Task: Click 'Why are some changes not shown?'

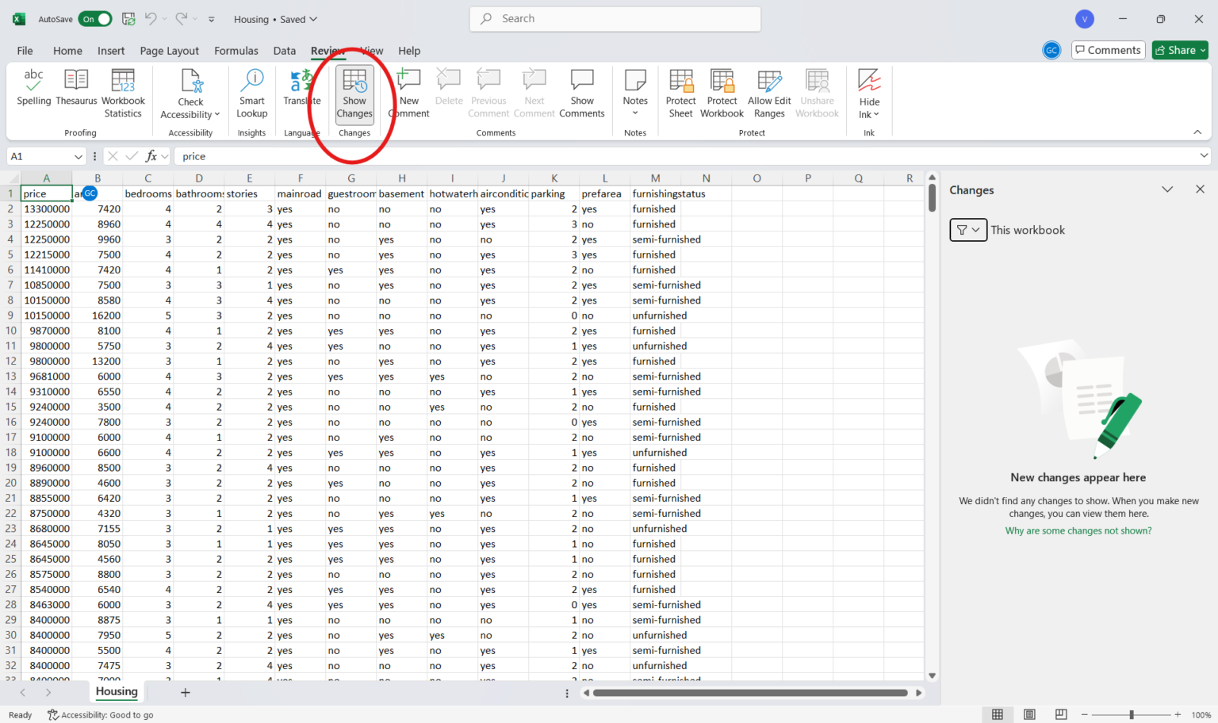Action: coord(1078,530)
